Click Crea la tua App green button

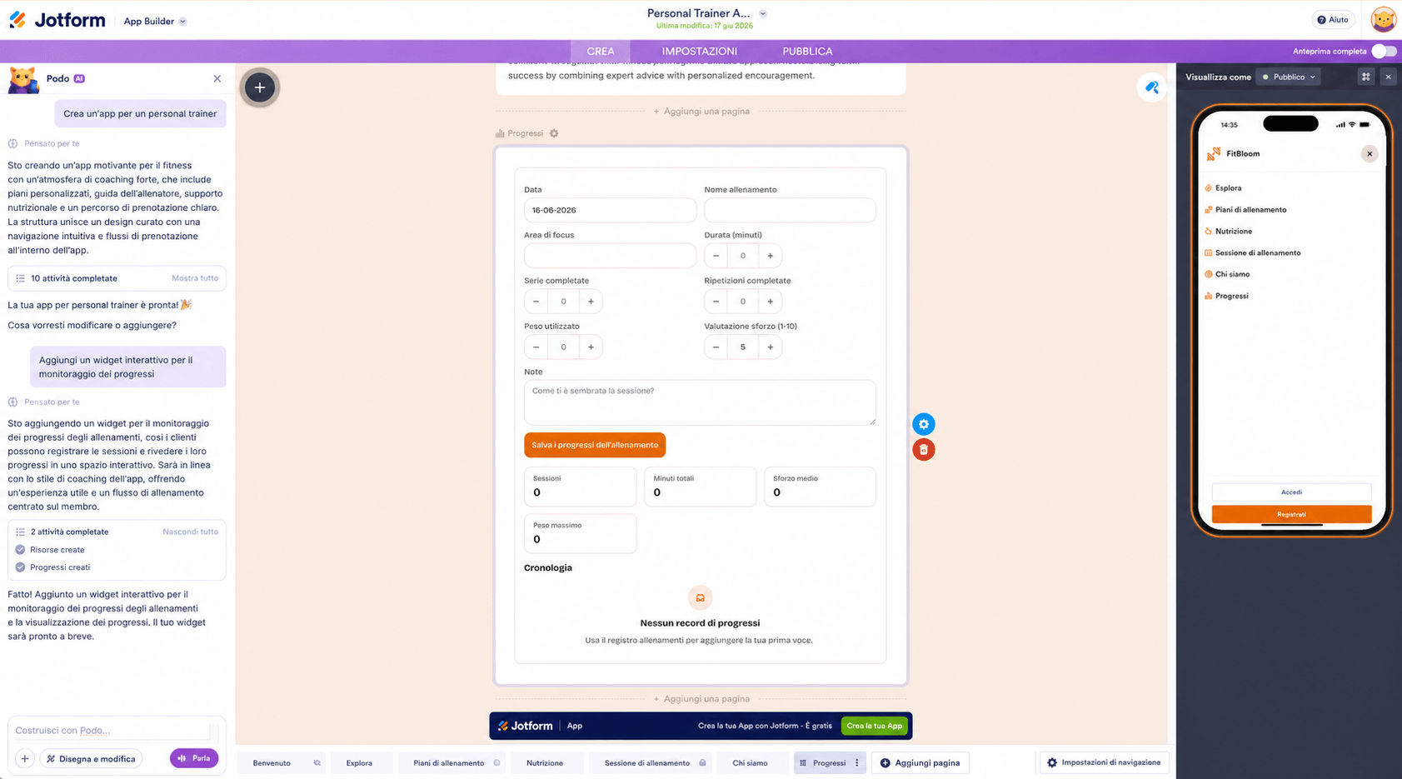pyautogui.click(x=874, y=726)
